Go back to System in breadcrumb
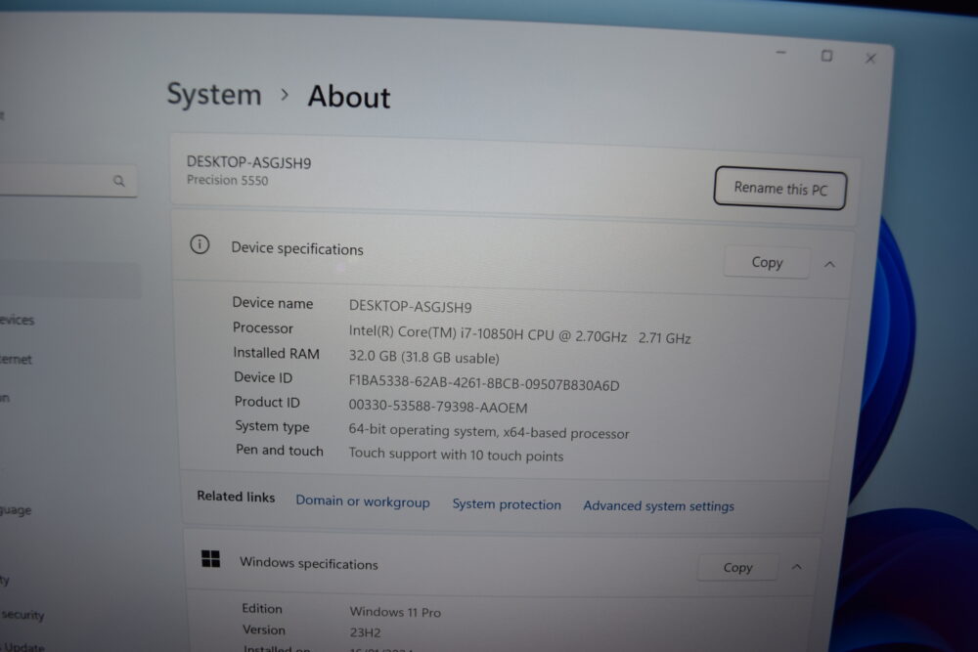The height and width of the screenshot is (652, 978). click(214, 95)
